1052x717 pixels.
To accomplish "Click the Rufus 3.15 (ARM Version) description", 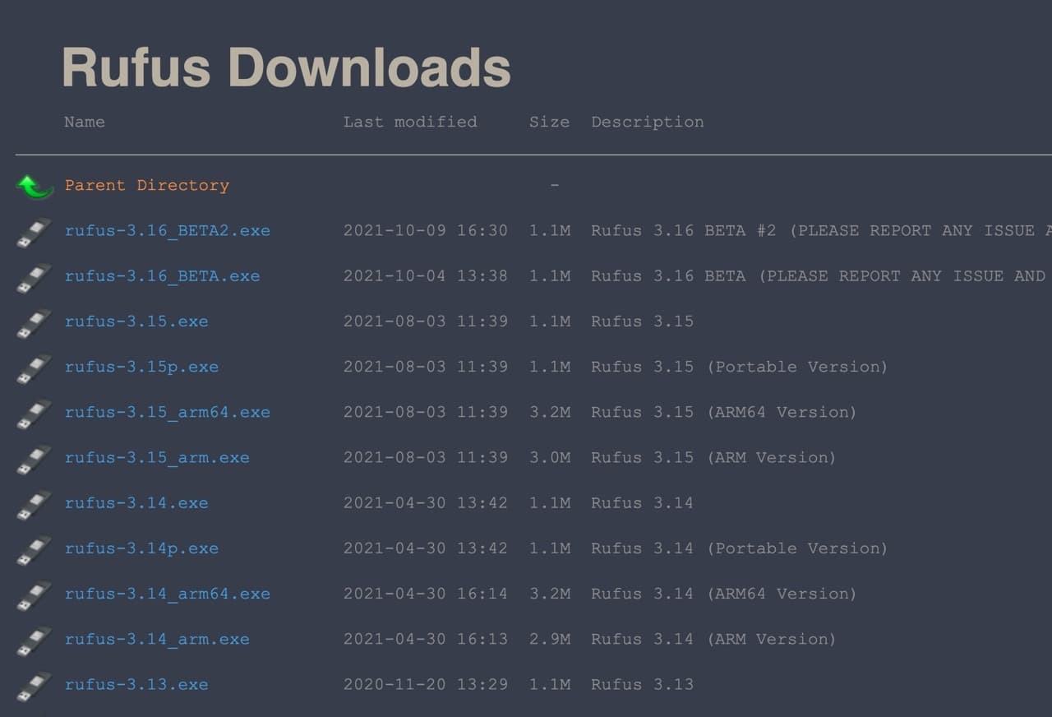I will click(x=713, y=457).
